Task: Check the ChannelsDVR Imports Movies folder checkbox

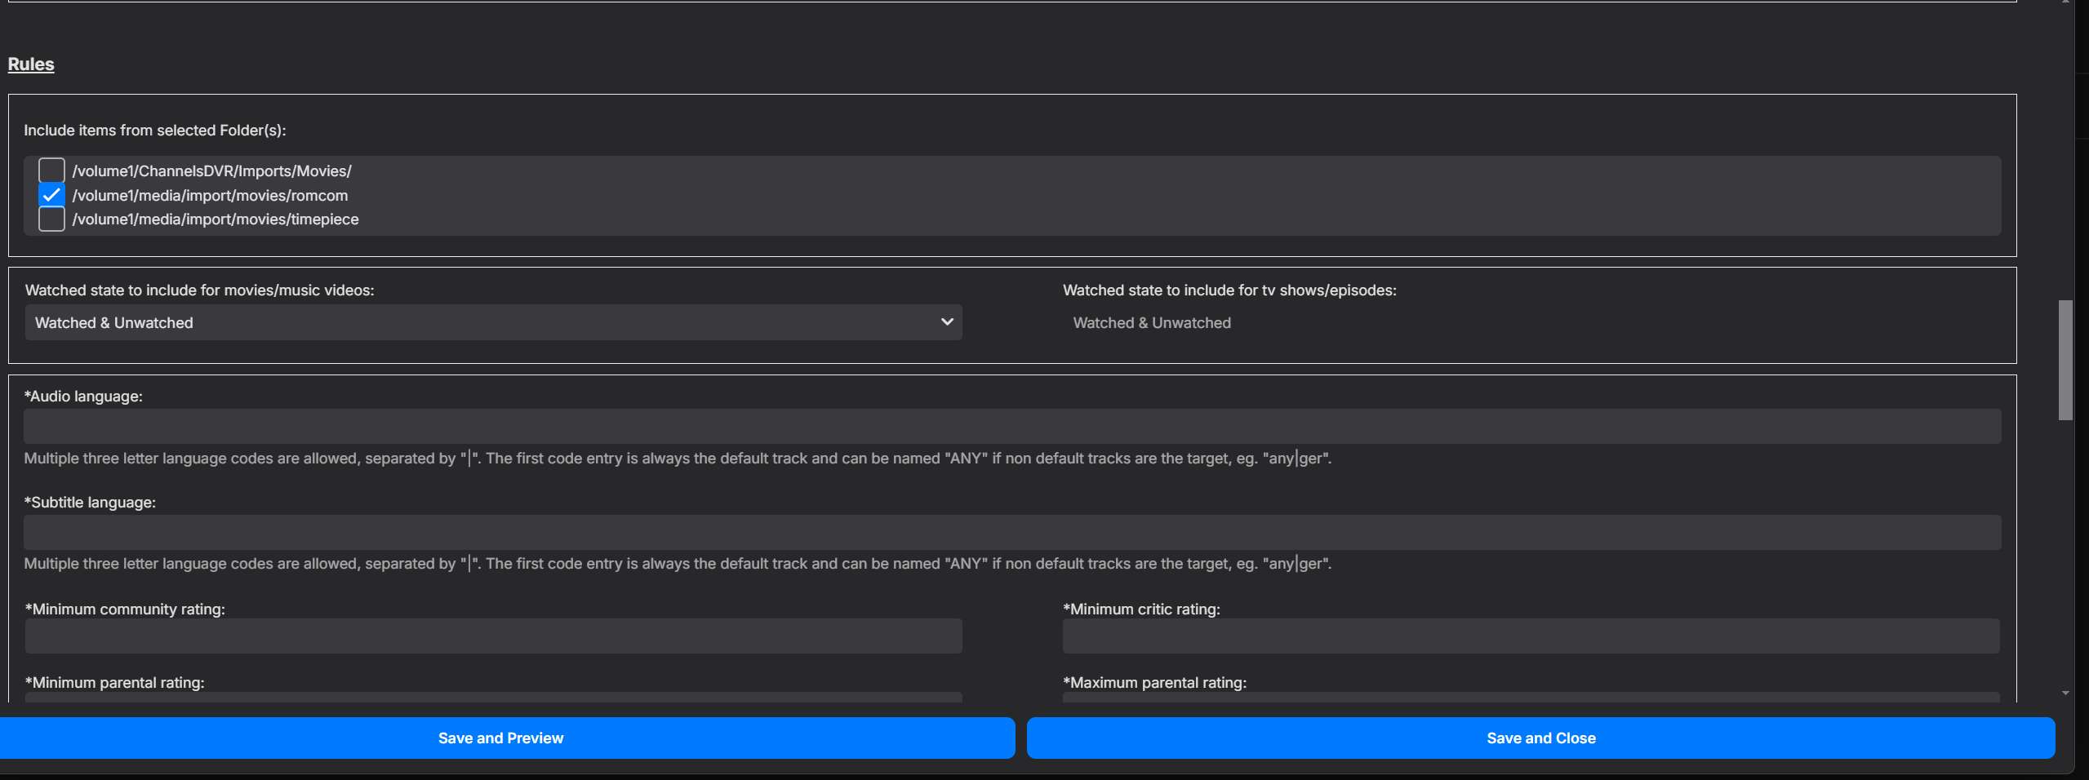Action: (x=51, y=171)
